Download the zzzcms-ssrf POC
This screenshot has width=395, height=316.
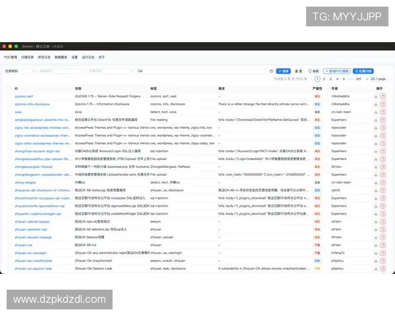376,96
